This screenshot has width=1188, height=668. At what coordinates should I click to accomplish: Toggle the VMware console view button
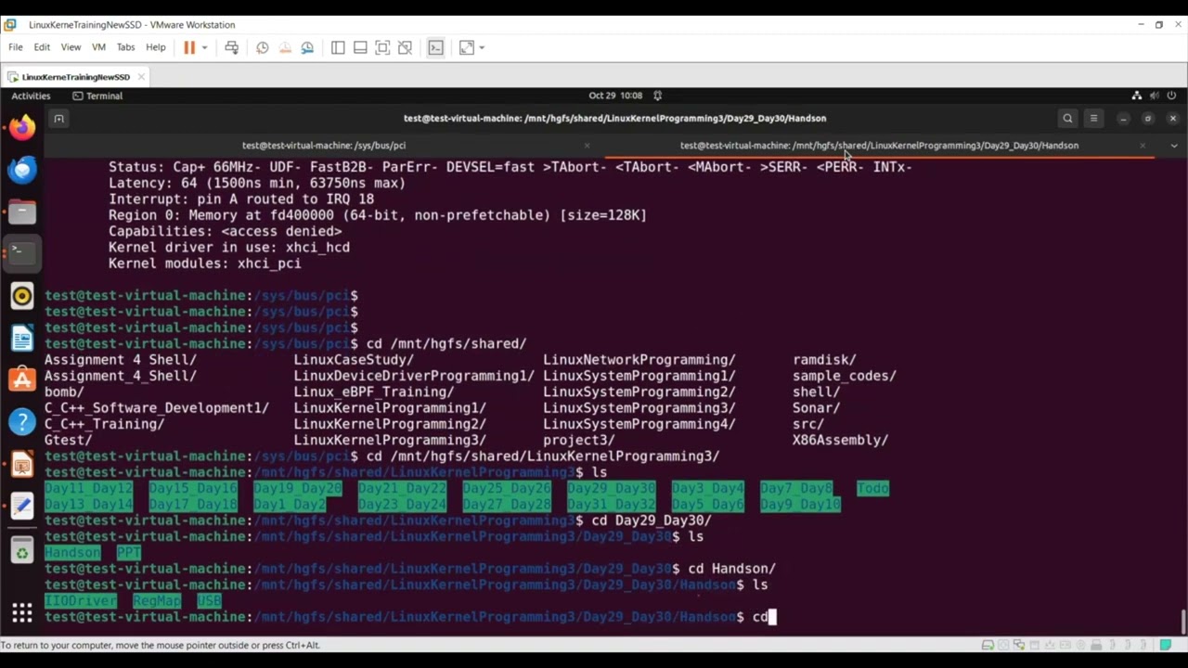pyautogui.click(x=435, y=47)
